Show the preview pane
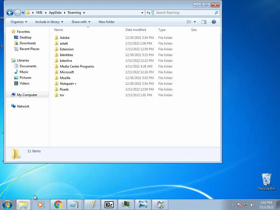The height and width of the screenshot is (210, 280). coord(204,22)
